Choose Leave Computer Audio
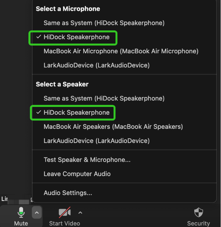 click(77, 174)
